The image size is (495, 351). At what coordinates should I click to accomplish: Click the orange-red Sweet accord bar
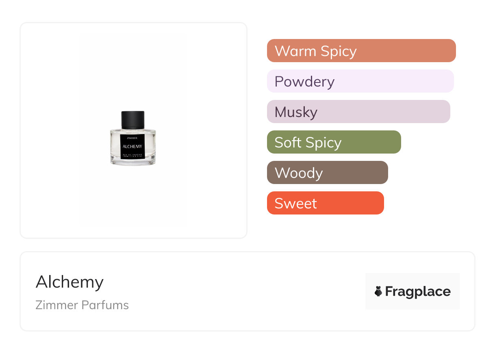pos(325,203)
